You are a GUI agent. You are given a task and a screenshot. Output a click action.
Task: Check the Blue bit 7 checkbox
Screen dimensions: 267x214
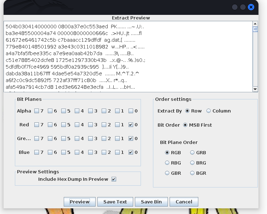36,152
